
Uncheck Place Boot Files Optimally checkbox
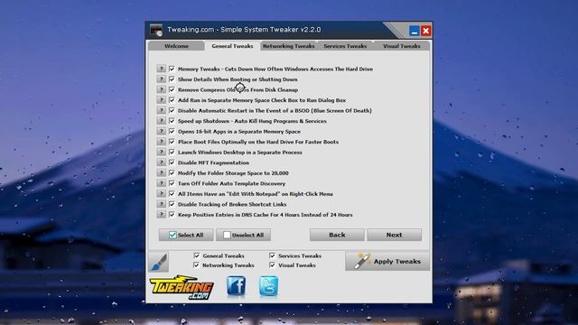(x=172, y=142)
